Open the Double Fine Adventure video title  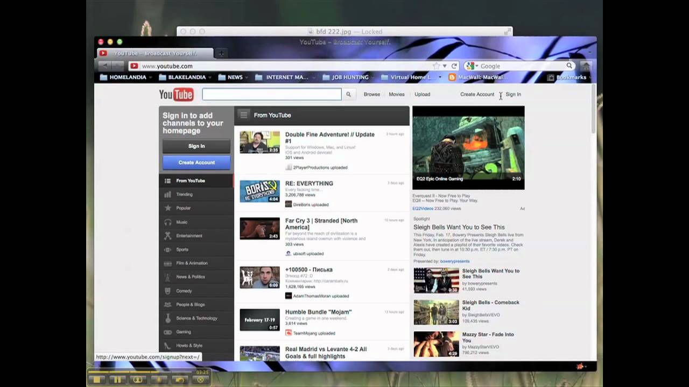[x=329, y=138]
